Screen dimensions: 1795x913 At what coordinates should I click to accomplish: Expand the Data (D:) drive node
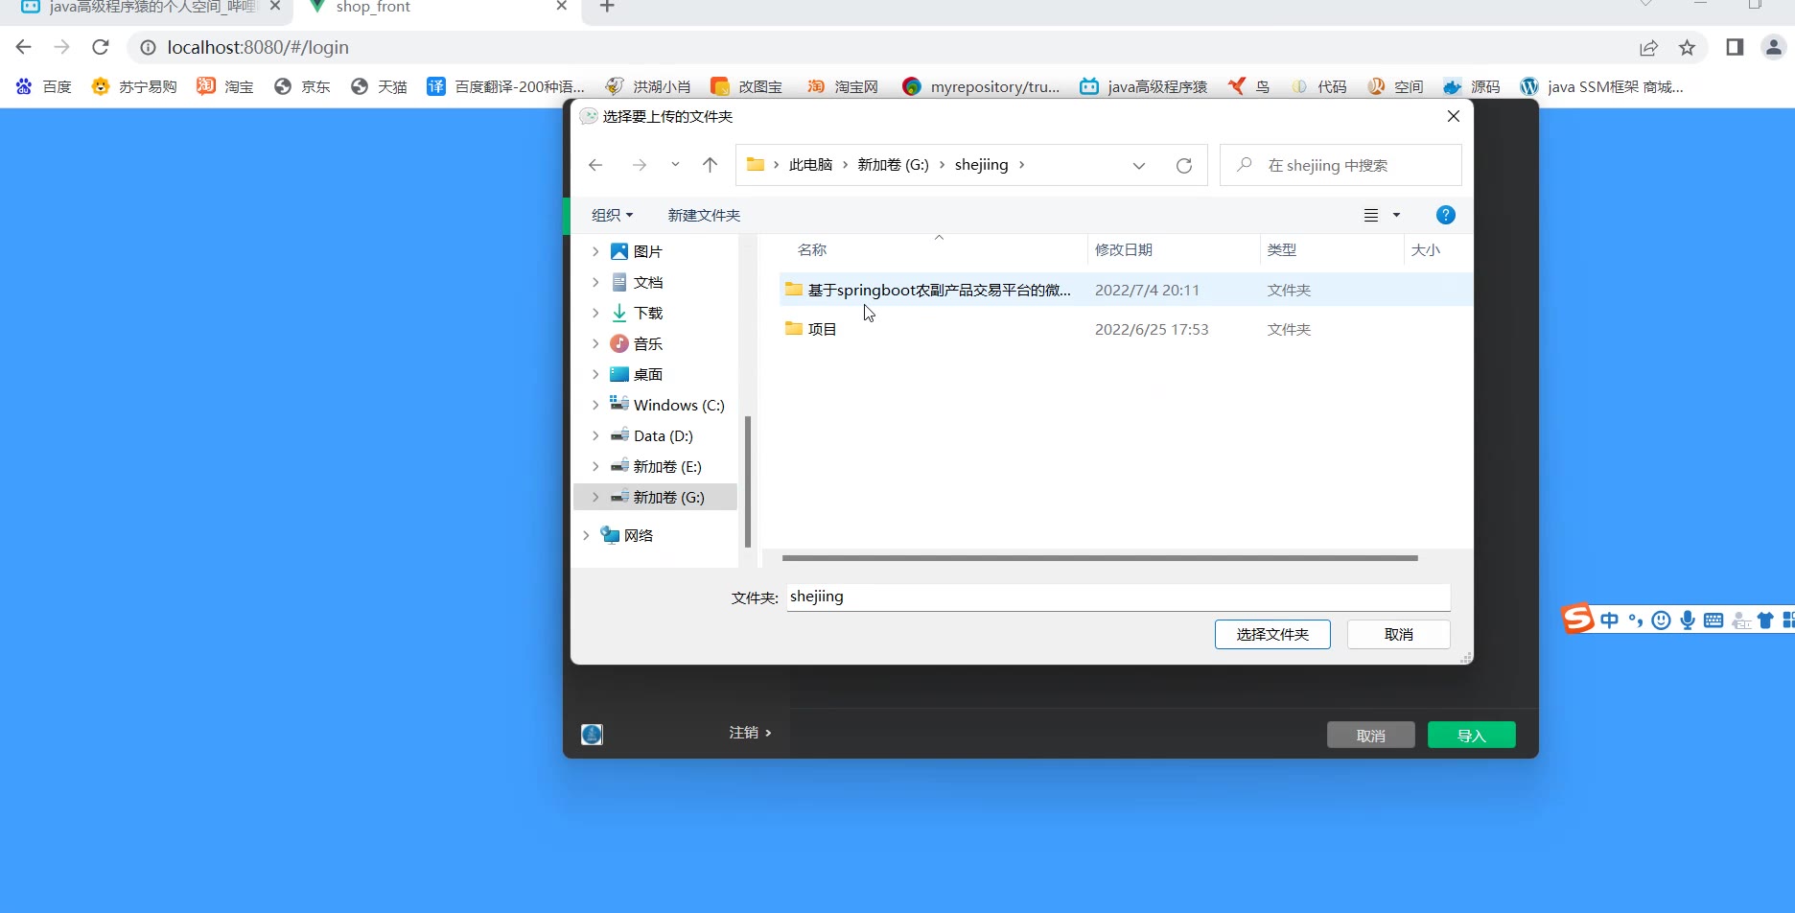click(x=595, y=435)
